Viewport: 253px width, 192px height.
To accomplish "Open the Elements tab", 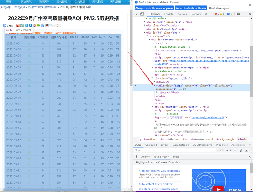I will pos(154,14).
